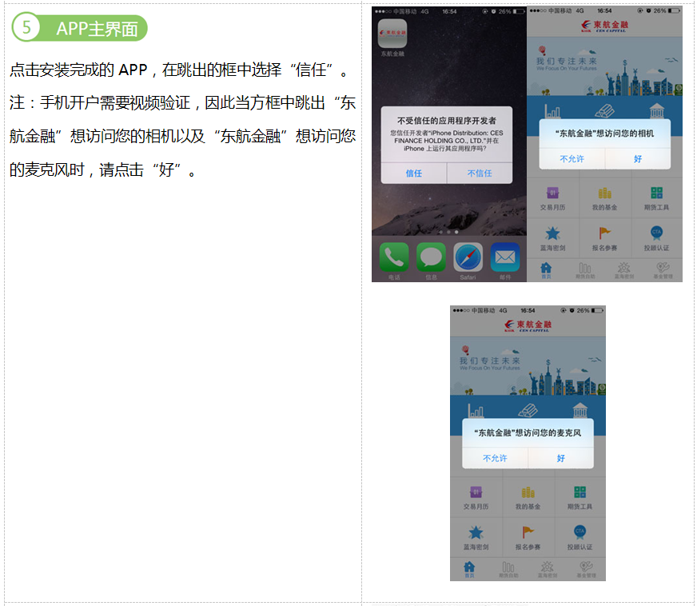Tap 信任 in the untrusted developer dialog
Screen dimensions: 697x606
(x=413, y=173)
